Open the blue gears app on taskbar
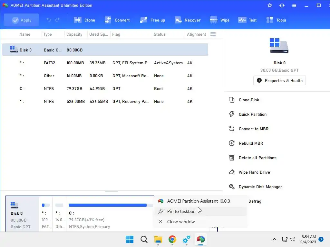 point(187,239)
